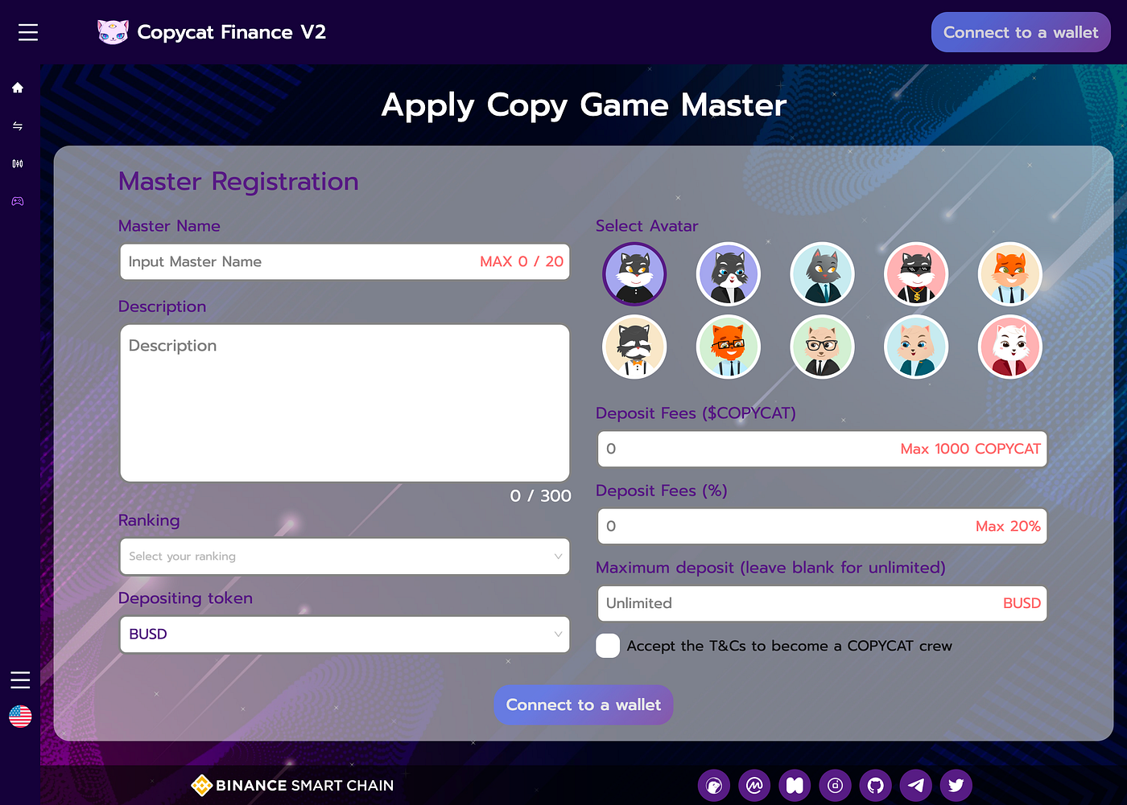Open the swap arrows sidebar icon
Image resolution: width=1127 pixels, height=805 pixels.
(x=18, y=126)
